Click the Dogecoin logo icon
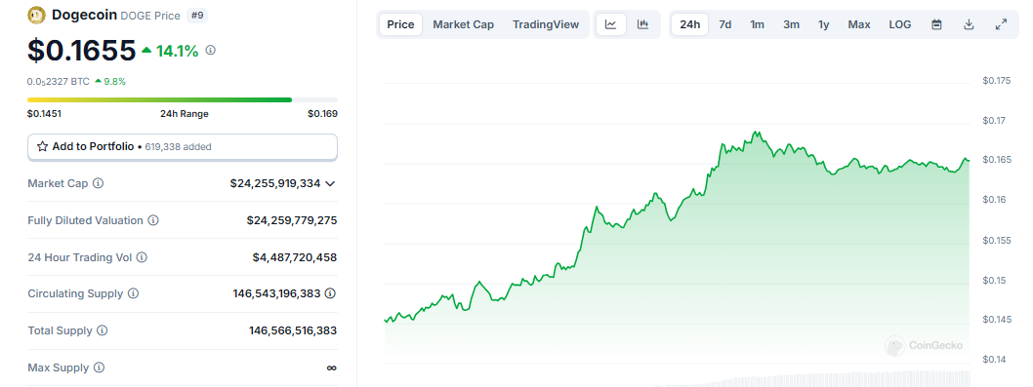This screenshot has width=1033, height=387. pos(37,16)
